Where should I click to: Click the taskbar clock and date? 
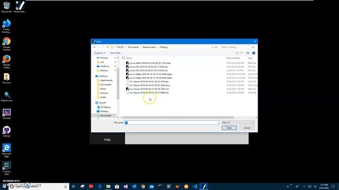(324, 186)
